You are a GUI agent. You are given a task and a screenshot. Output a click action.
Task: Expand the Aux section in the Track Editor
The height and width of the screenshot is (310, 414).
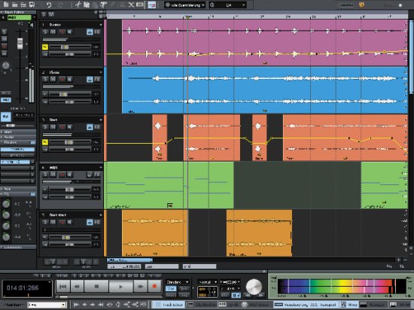pyautogui.click(x=18, y=189)
